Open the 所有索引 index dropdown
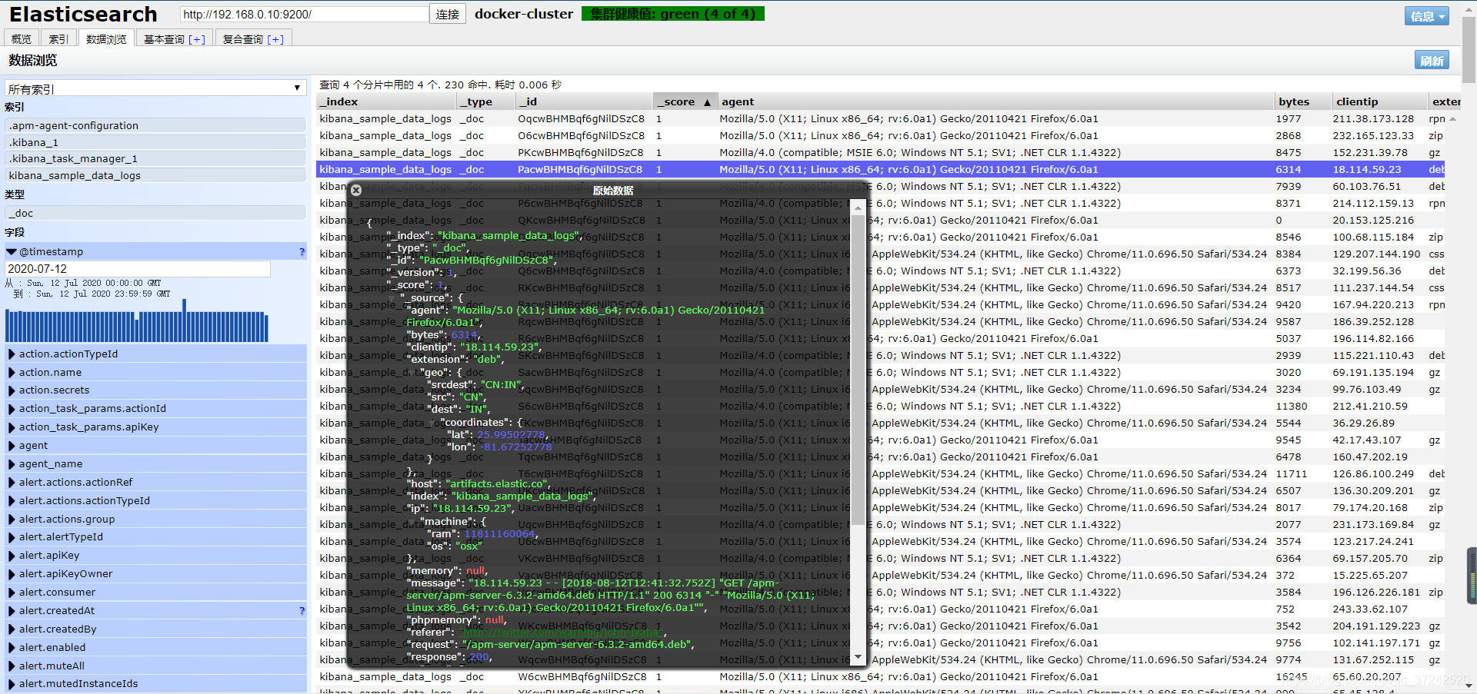 coord(155,88)
